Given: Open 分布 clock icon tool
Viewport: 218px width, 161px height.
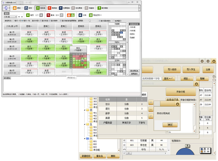Looking at the screenshot, I should (x=80, y=15).
